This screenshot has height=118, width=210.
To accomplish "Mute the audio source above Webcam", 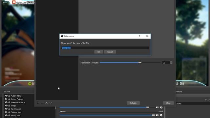I will pyautogui.click(x=157, y=108).
